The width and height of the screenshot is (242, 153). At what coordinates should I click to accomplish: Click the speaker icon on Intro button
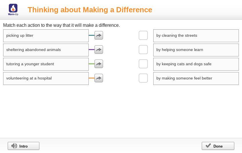pyautogui.click(x=14, y=146)
